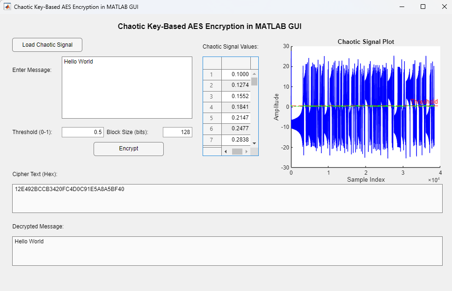Click inside the Enter Message text area
Viewport: 452px width, 291px height.
[x=127, y=87]
